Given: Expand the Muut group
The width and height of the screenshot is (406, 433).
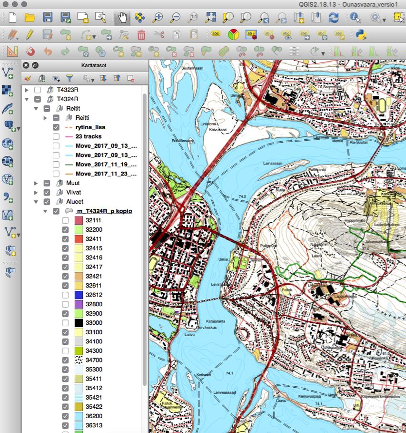Looking at the screenshot, I should pyautogui.click(x=36, y=183).
